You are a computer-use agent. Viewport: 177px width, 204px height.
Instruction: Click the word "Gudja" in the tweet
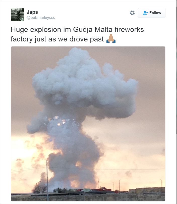click(x=83, y=30)
